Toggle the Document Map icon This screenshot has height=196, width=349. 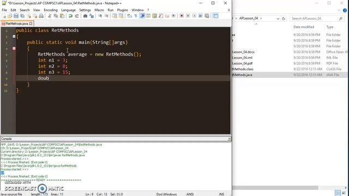(154, 16)
